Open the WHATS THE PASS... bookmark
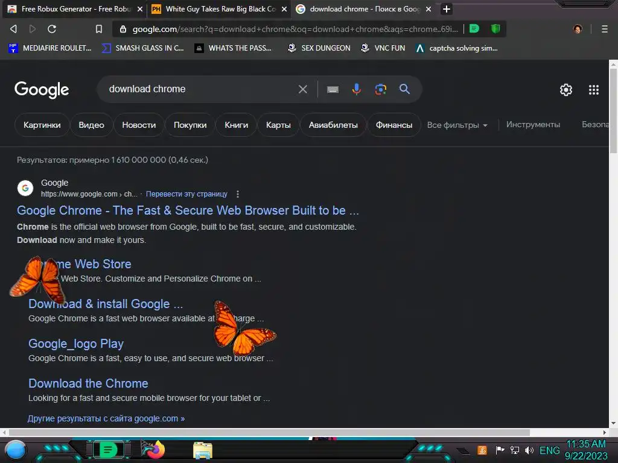 [x=234, y=48]
